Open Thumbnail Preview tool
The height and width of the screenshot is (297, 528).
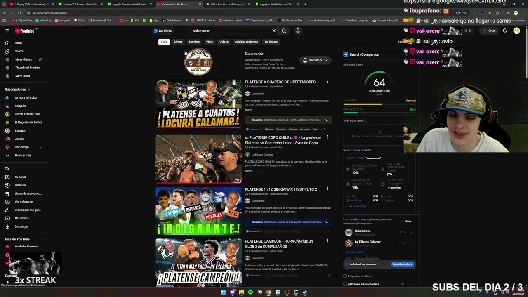tap(28, 68)
